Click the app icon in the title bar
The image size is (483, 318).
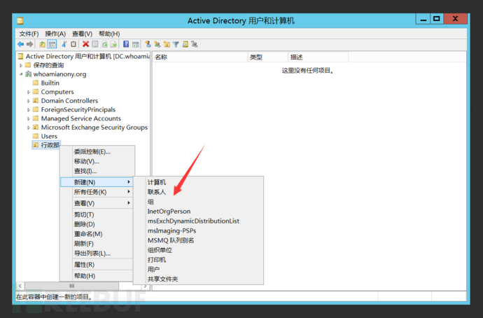20,20
